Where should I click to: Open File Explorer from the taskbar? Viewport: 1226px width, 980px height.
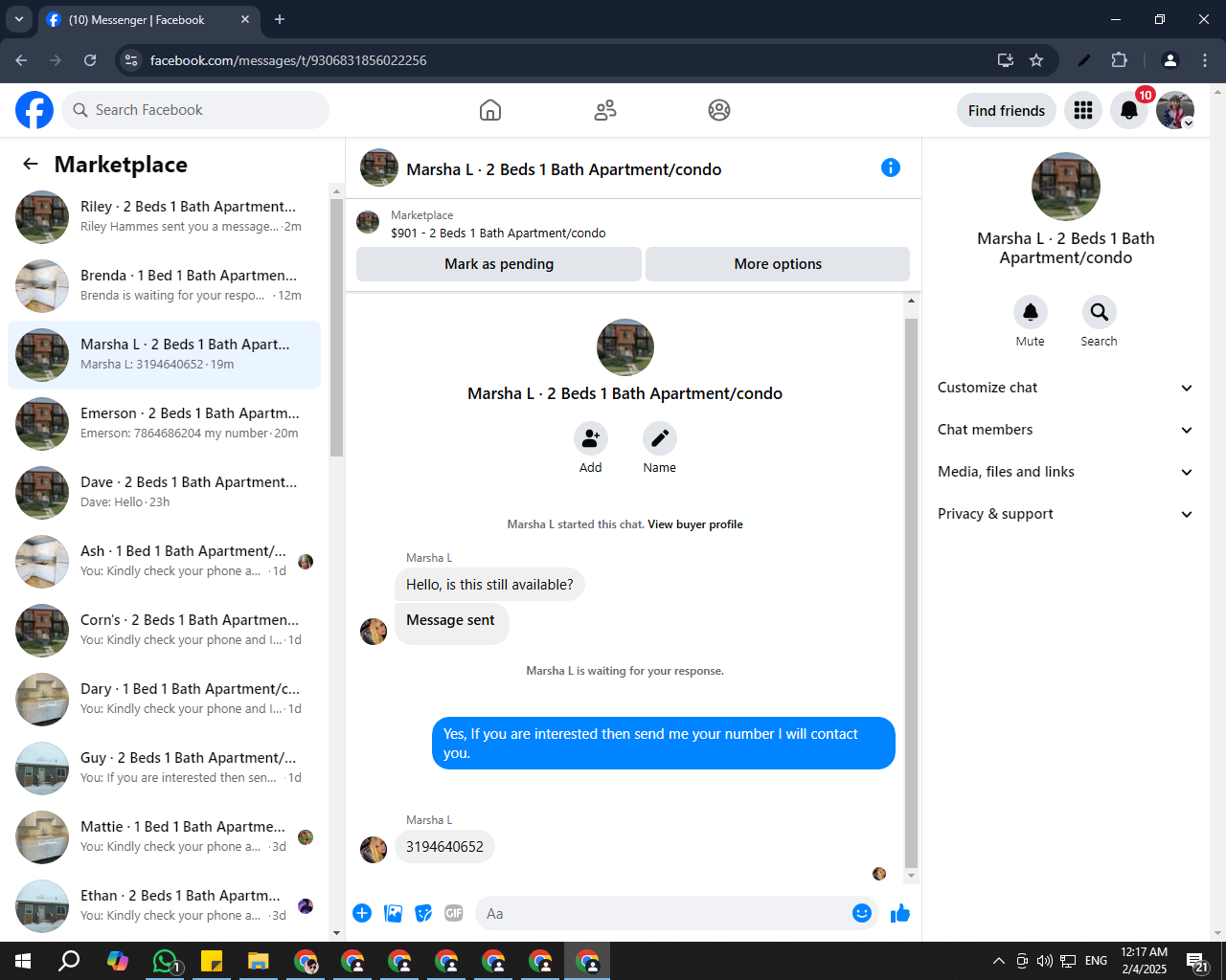259,961
